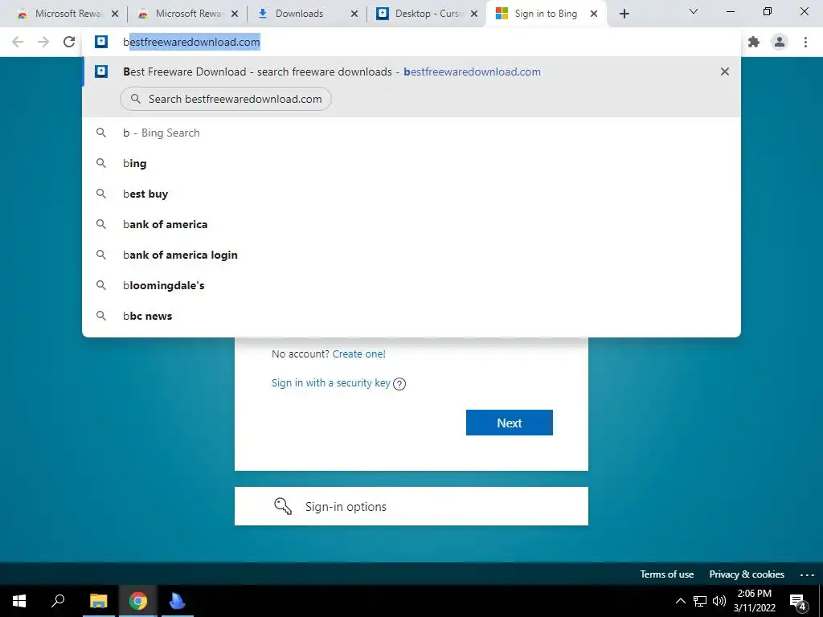Click Search bestfreewaredownload.com chip
This screenshot has height=617, width=823.
point(226,99)
